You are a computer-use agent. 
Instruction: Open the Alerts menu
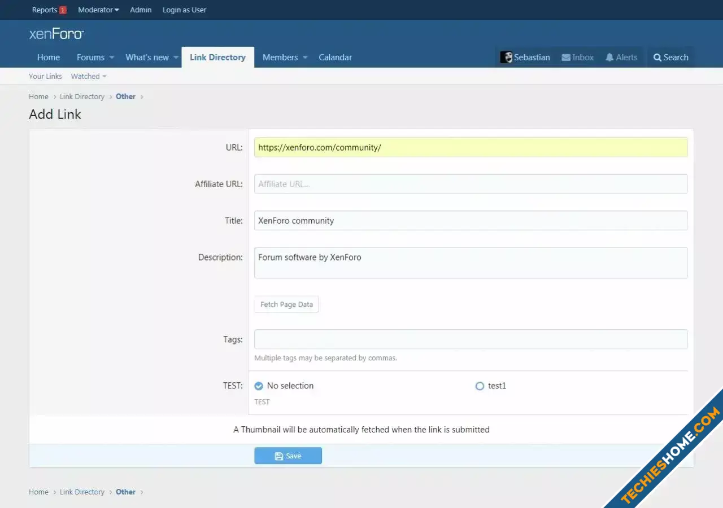tap(621, 58)
